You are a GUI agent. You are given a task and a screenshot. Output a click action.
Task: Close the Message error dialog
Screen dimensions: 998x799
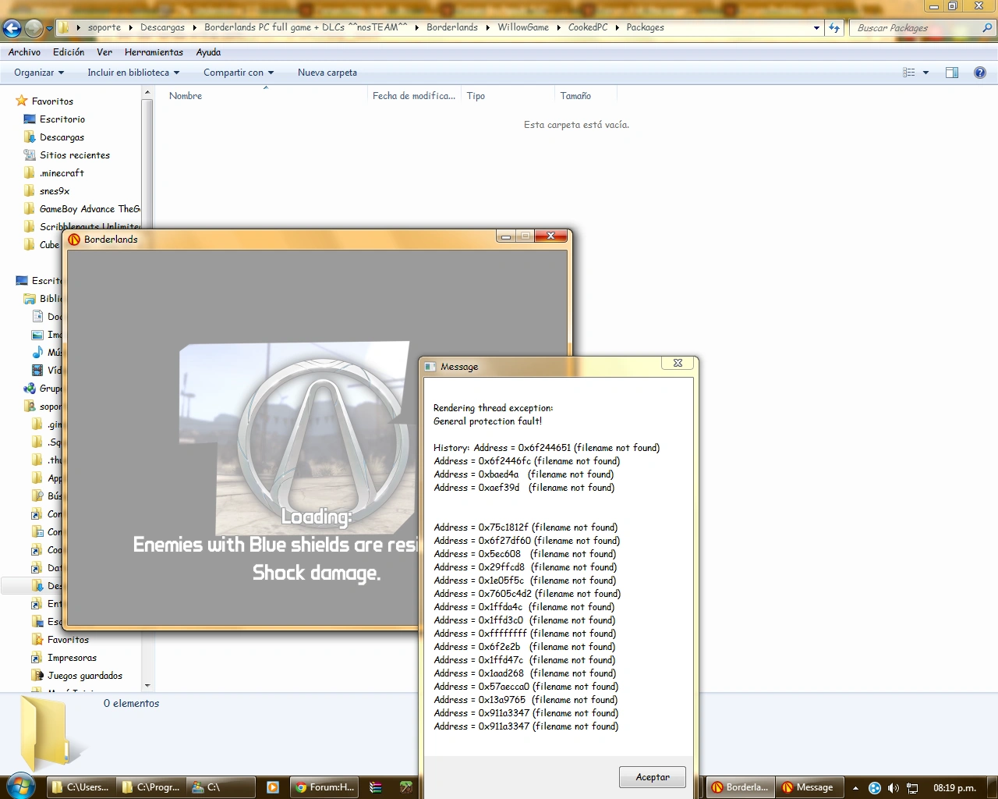click(x=678, y=363)
